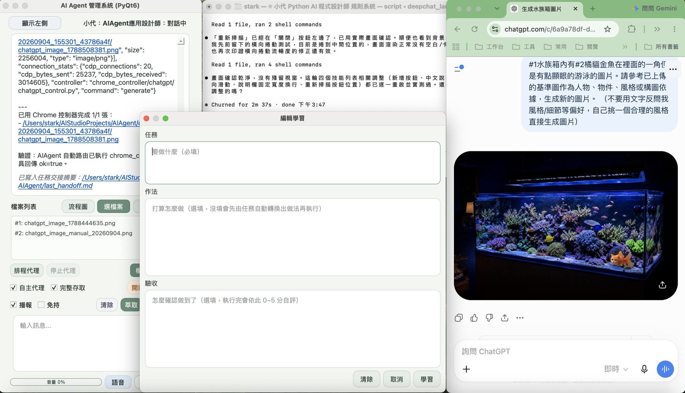Screen dimensions: 685x393
Task: Open the ChatGPT sidebar toggle icon
Action: coord(459,68)
